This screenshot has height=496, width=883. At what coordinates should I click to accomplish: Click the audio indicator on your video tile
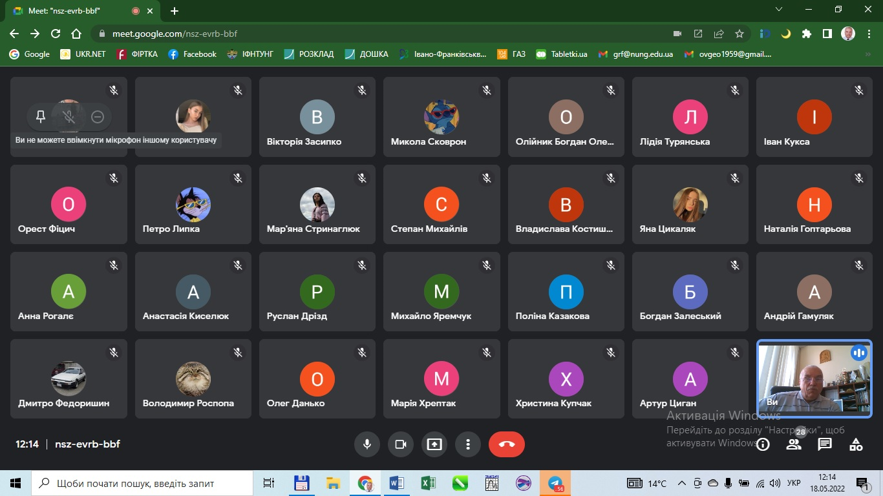point(858,353)
